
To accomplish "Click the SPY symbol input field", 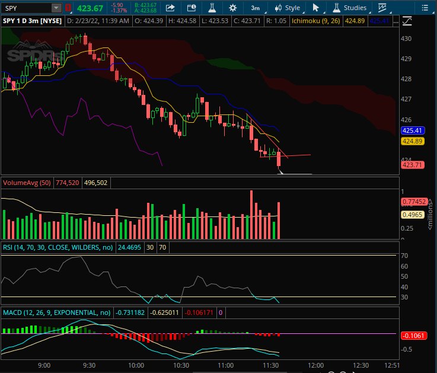I will pos(27,8).
